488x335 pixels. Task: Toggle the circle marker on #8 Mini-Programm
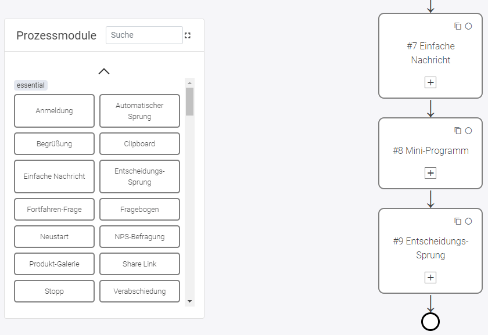click(468, 131)
